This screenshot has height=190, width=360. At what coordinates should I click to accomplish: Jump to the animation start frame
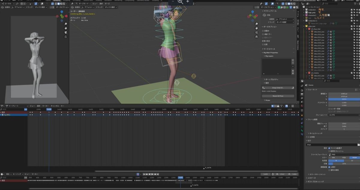click(144, 174)
